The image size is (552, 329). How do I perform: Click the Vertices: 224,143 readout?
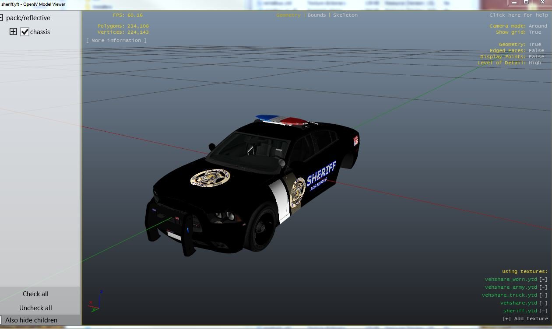click(x=123, y=32)
